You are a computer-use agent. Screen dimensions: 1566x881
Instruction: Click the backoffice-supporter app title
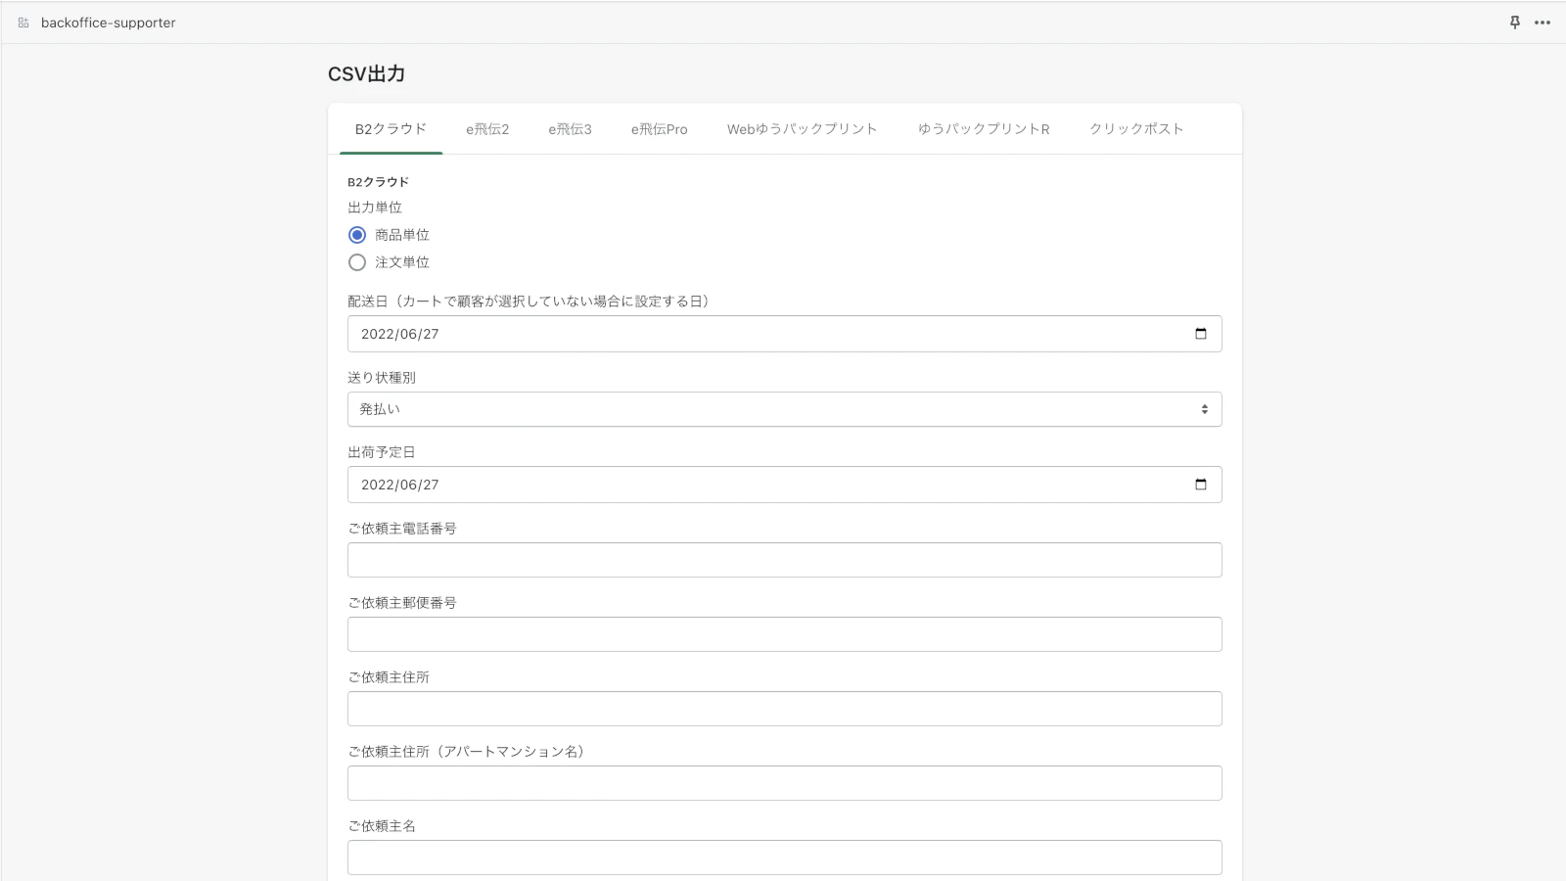click(109, 23)
